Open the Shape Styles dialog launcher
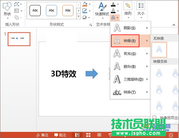Viewport: 179px width, 138px height. point(91,25)
